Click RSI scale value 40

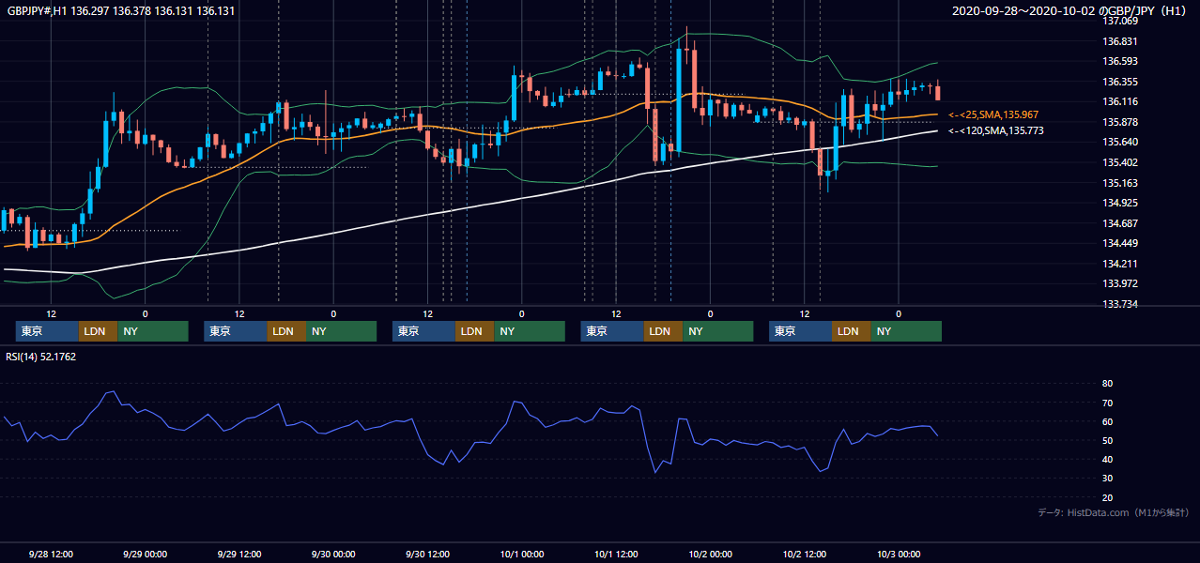(x=1107, y=459)
